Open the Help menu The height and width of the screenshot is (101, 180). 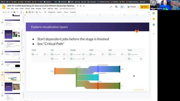pyautogui.click(x=56, y=9)
